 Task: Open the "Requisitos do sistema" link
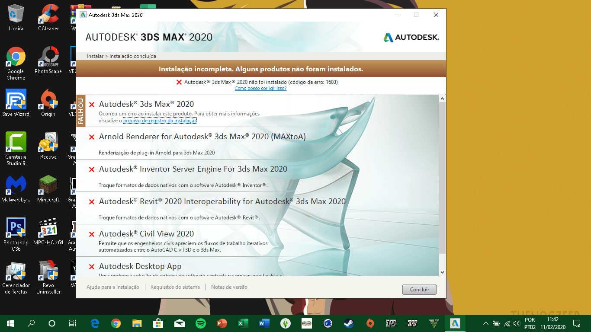point(175,287)
